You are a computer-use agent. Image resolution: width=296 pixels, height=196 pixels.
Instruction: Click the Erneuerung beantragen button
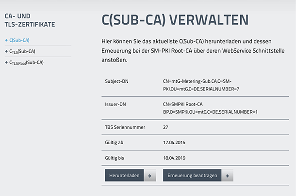pos(192,175)
